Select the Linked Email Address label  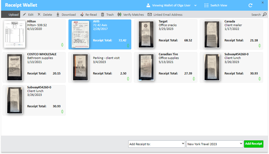tap(168, 15)
